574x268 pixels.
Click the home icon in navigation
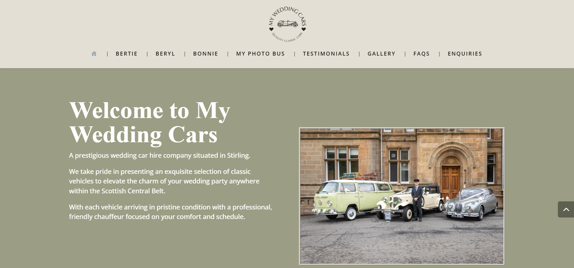tap(94, 53)
